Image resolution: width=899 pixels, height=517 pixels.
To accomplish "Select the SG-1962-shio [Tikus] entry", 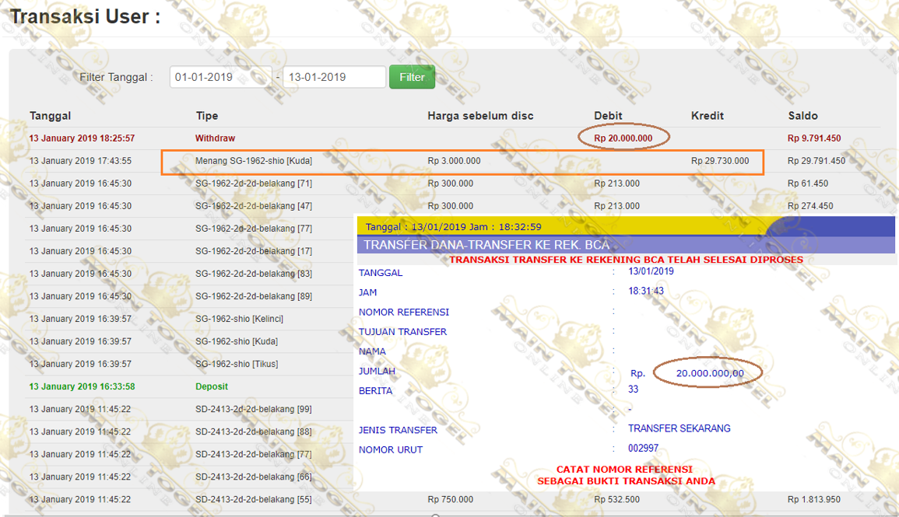I will (236, 364).
